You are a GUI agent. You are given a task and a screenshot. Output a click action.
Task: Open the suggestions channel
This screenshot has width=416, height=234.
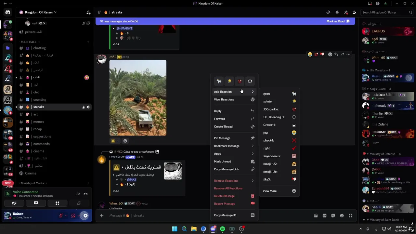pyautogui.click(x=54, y=136)
